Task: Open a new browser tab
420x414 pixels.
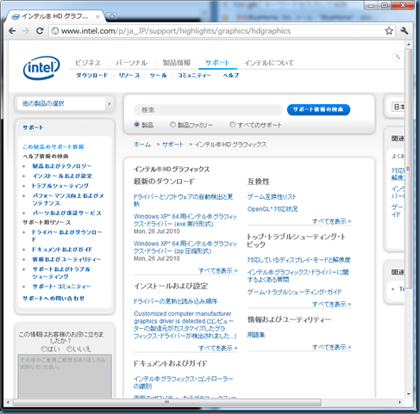Action: [112, 16]
